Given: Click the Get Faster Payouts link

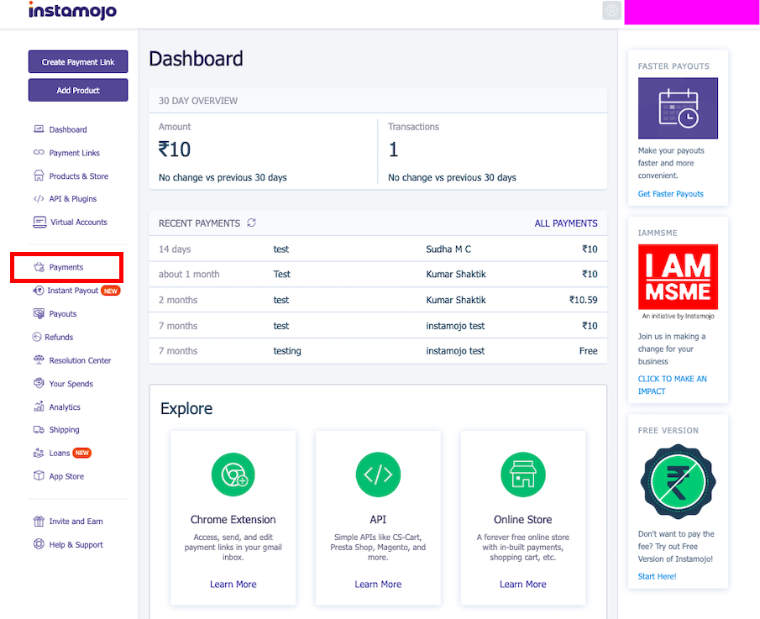Looking at the screenshot, I should [x=670, y=193].
